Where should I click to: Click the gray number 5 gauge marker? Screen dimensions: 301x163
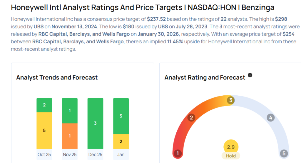[x=284, y=153]
